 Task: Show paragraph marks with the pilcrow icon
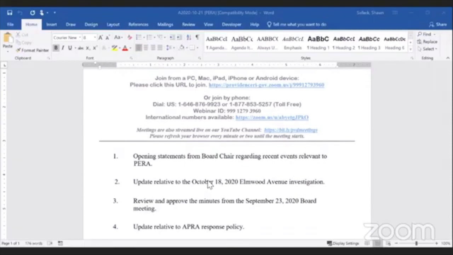pyautogui.click(x=197, y=38)
